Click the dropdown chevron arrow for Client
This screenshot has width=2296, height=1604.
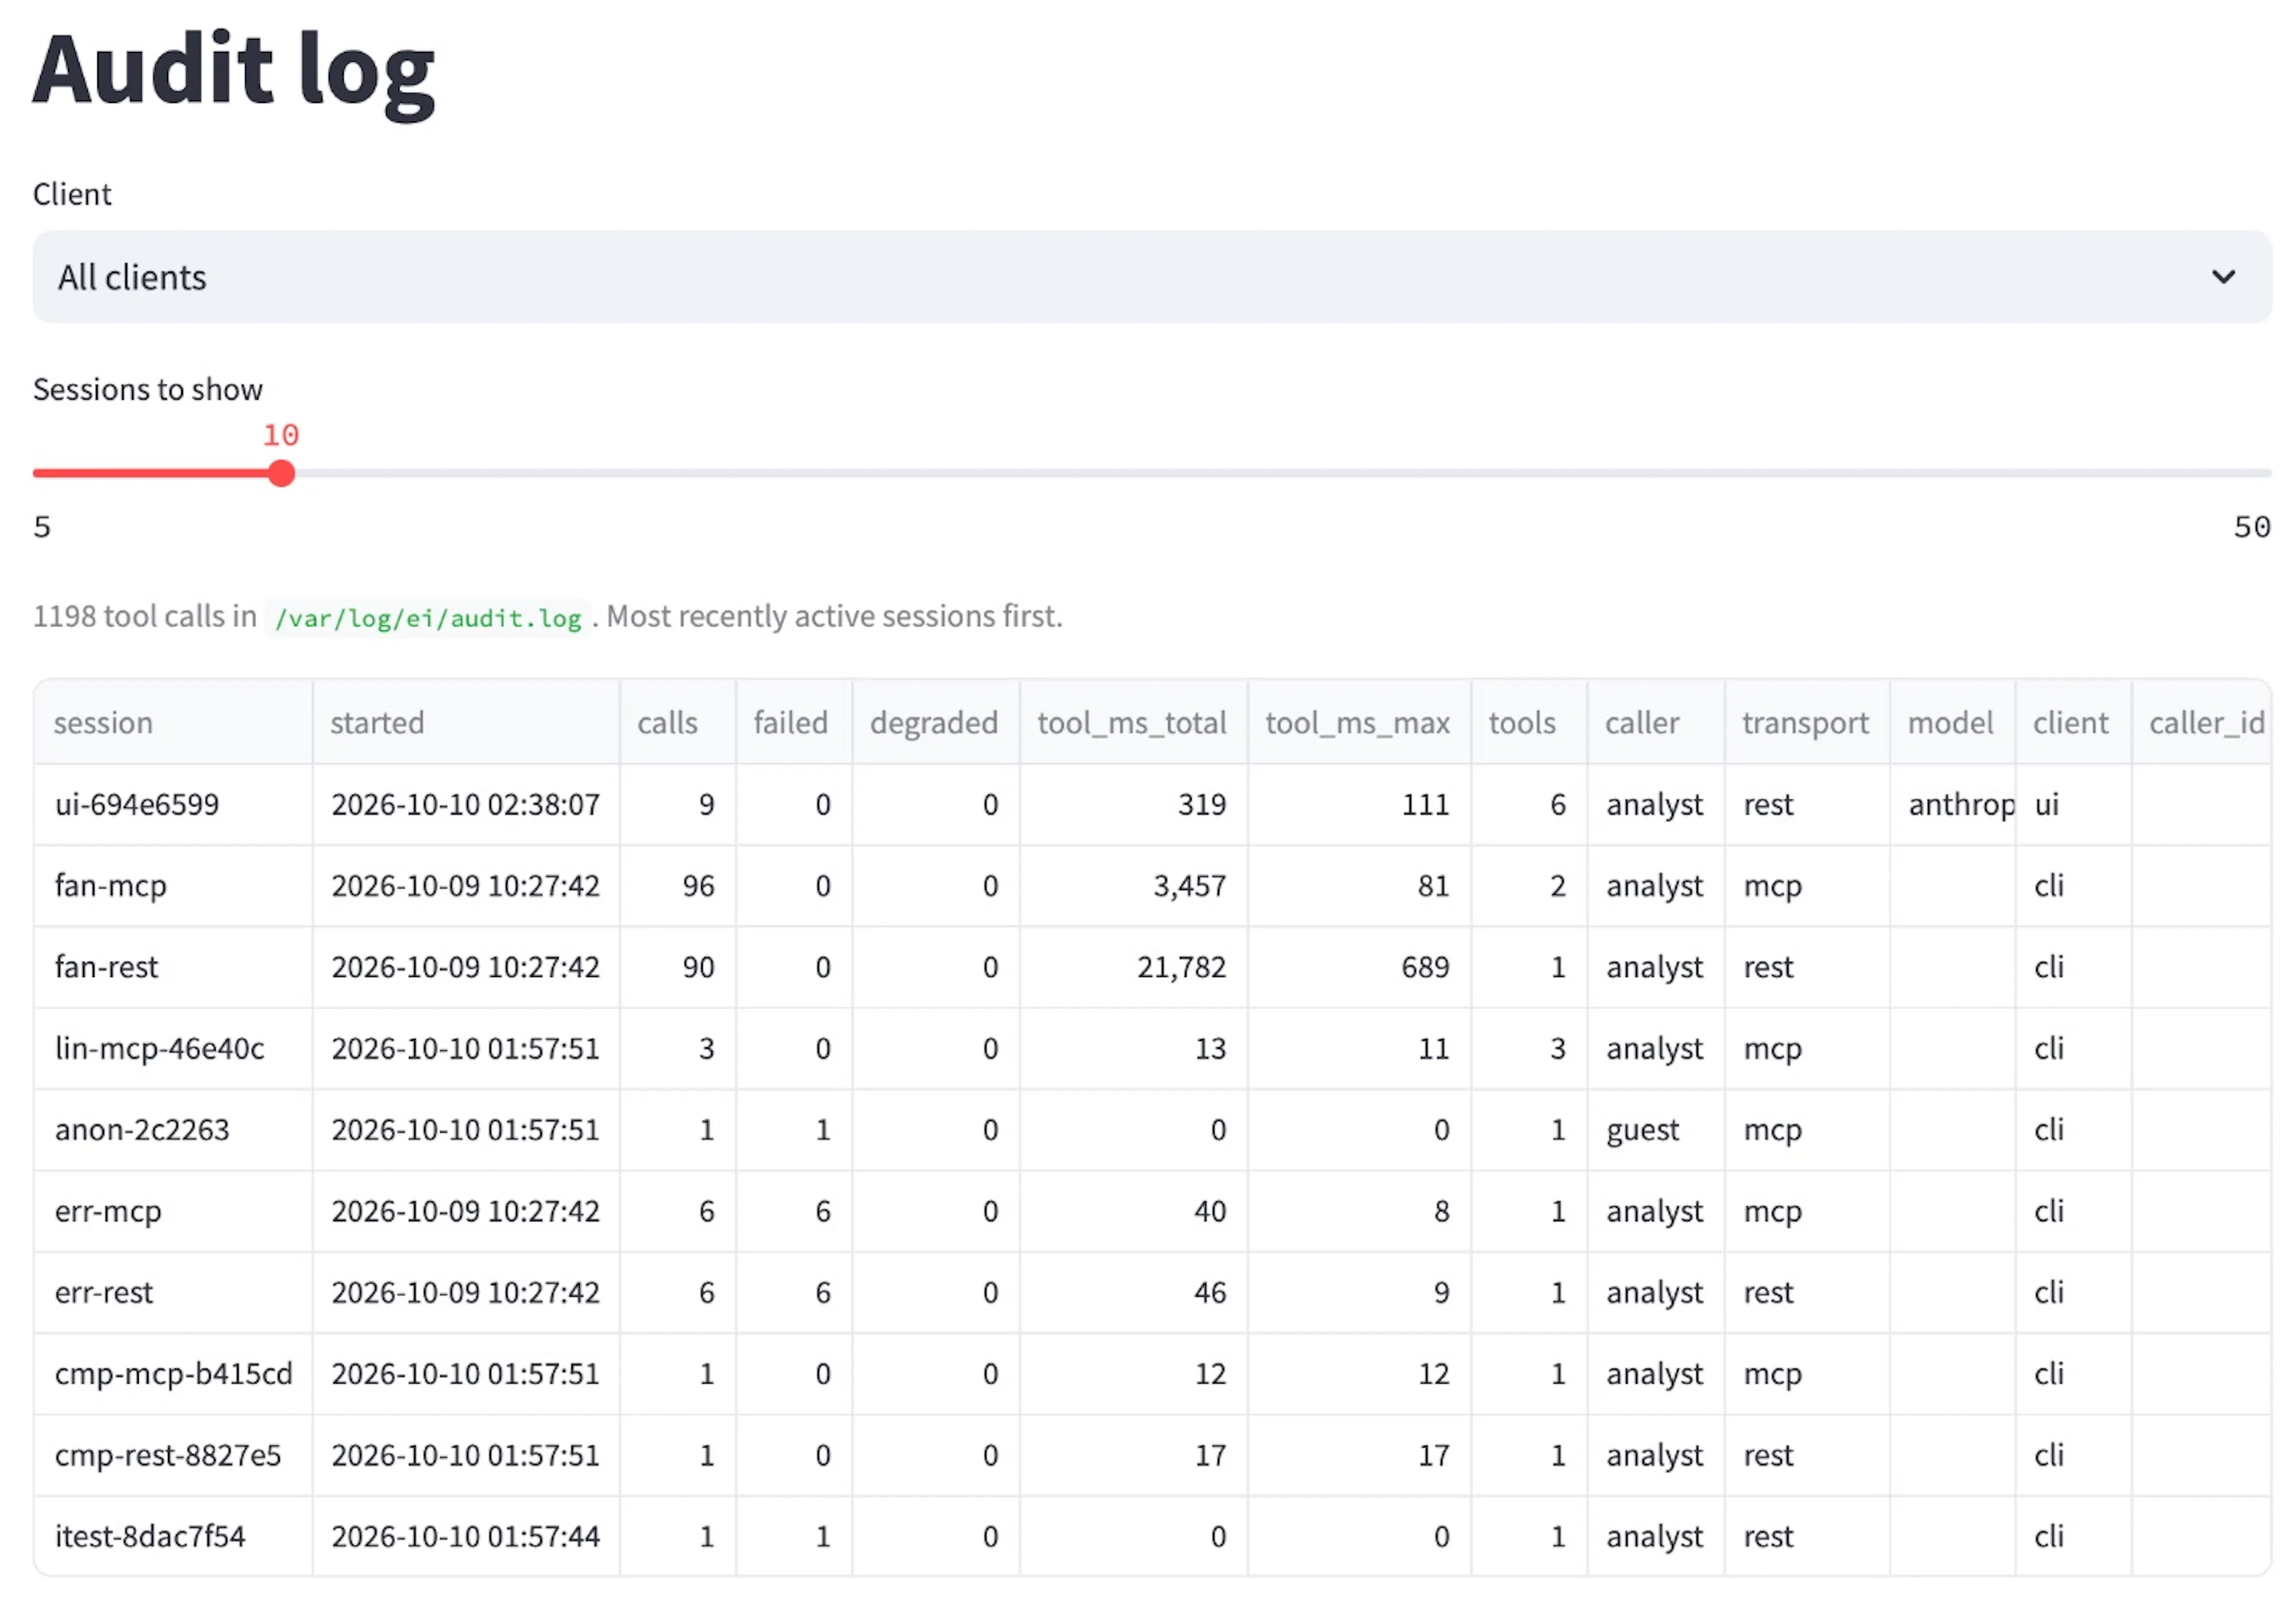[x=2223, y=277]
